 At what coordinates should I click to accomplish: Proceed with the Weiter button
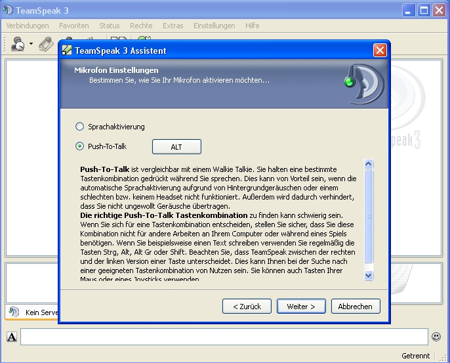pos(301,307)
